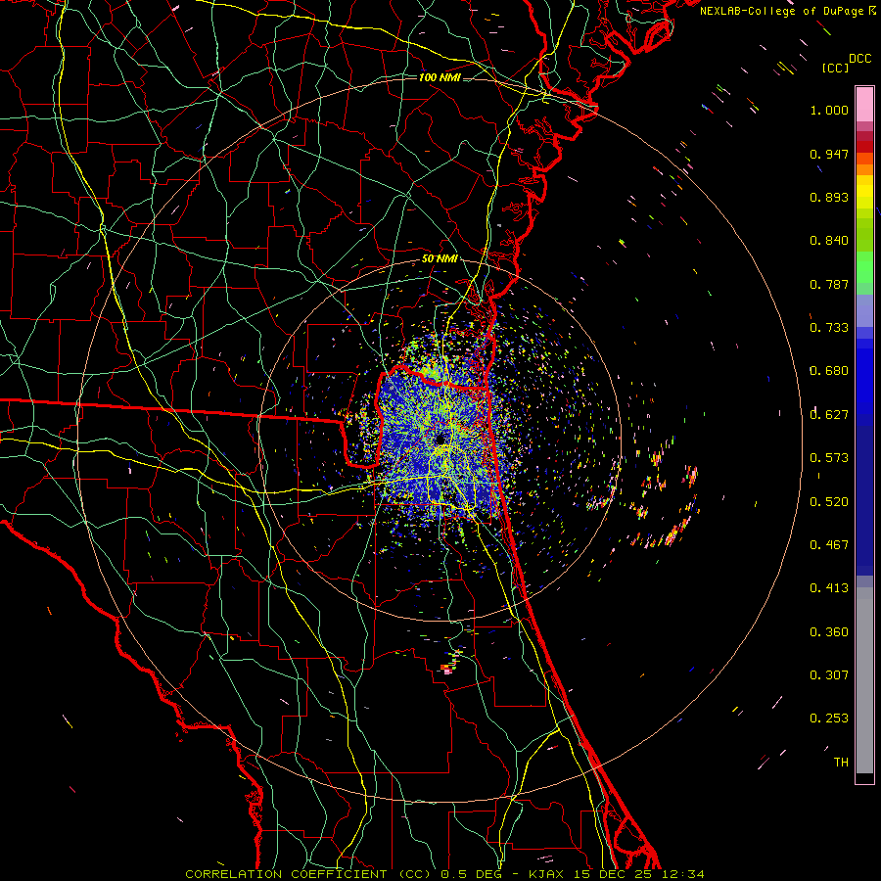This screenshot has width=881, height=881.
Task: Click the gray segment of the color bar
Action: click(x=864, y=680)
